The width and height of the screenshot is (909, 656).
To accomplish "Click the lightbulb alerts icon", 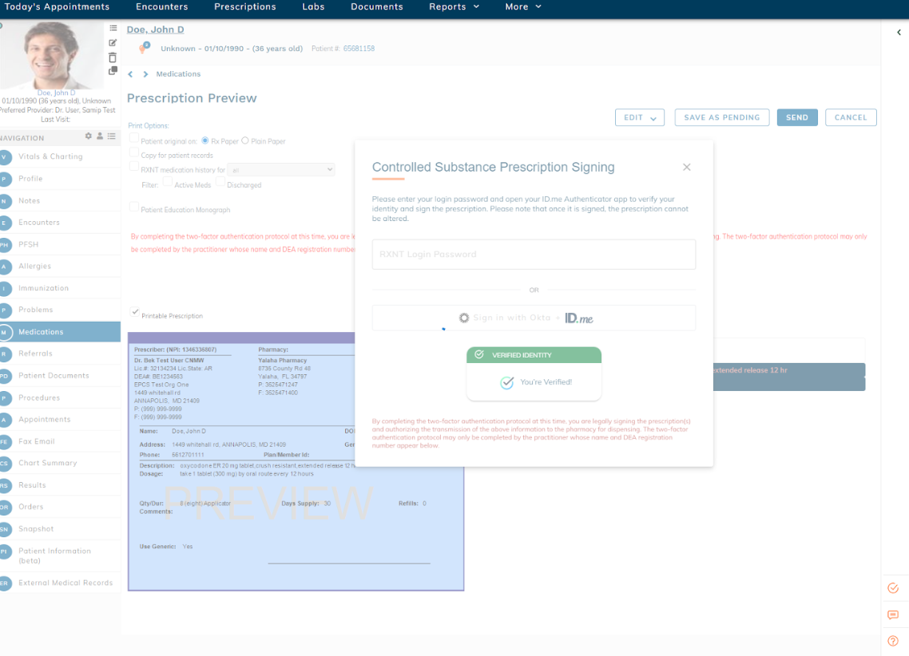I will tap(144, 49).
